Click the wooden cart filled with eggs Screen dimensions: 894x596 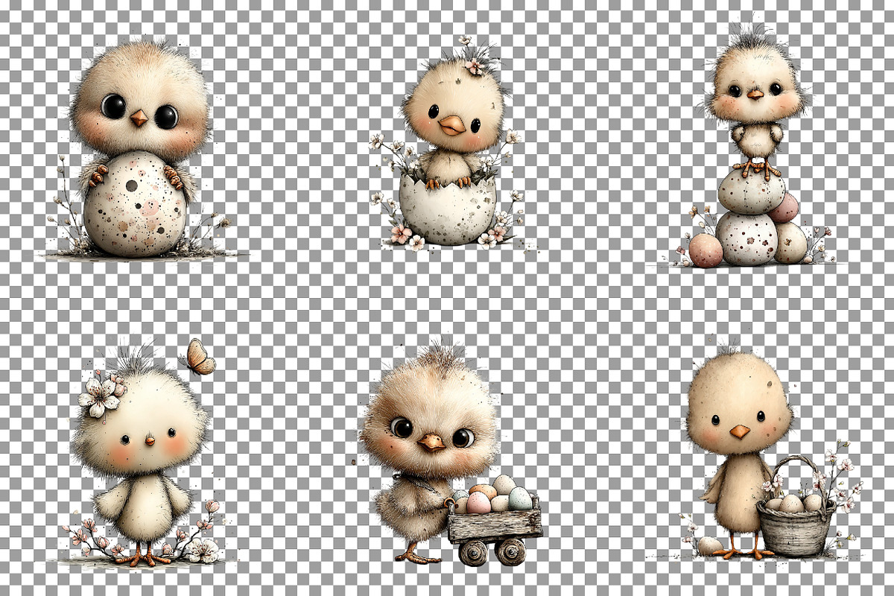pyautogui.click(x=495, y=520)
